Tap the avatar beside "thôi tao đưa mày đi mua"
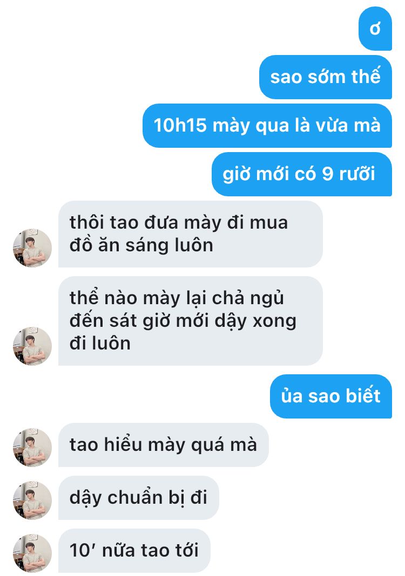This screenshot has height=576, width=405. [x=32, y=248]
